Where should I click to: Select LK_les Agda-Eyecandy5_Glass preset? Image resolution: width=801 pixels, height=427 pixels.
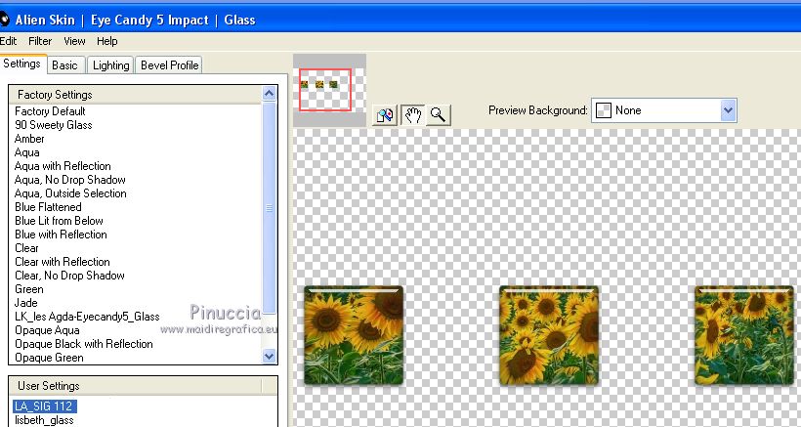[87, 317]
